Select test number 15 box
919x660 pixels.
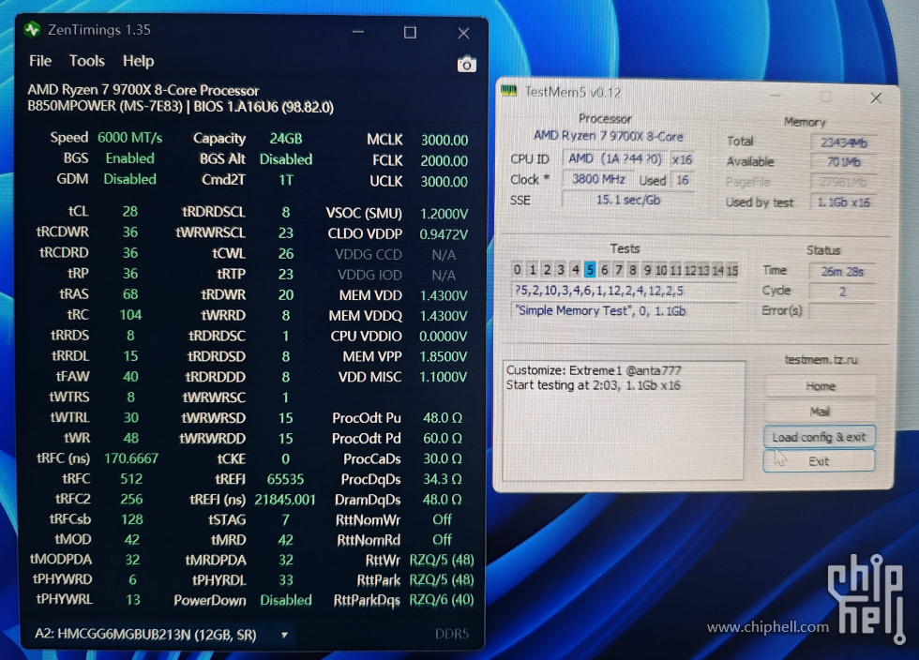coord(731,270)
